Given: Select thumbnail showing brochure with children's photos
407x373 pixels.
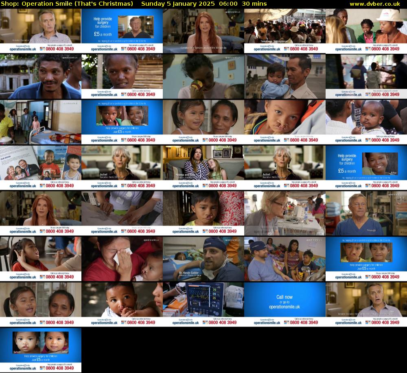Looking at the screenshot, I should 40,168.
